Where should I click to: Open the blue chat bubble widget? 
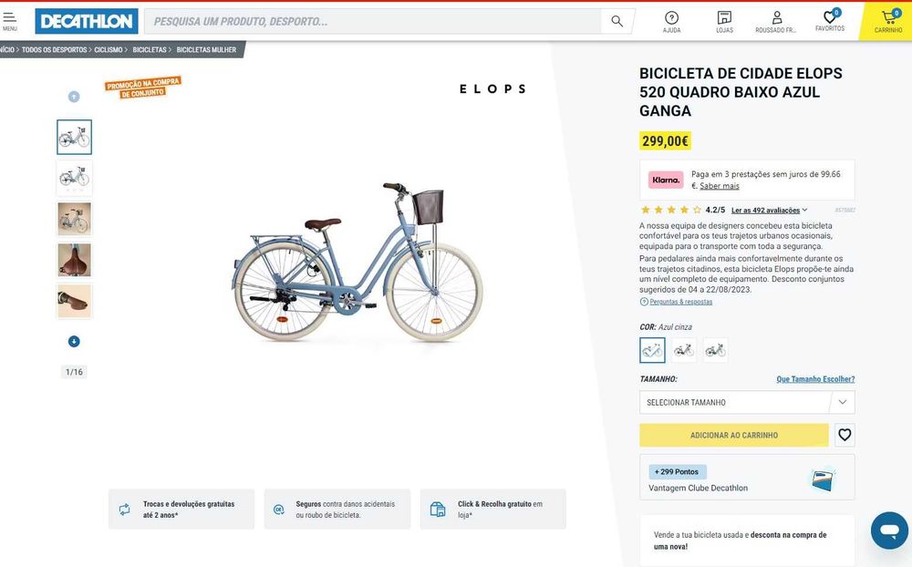click(x=889, y=530)
